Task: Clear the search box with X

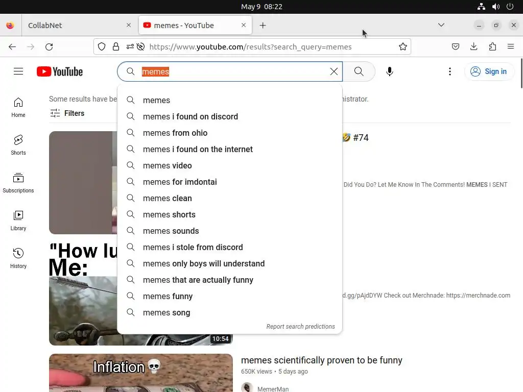Action: coord(334,71)
